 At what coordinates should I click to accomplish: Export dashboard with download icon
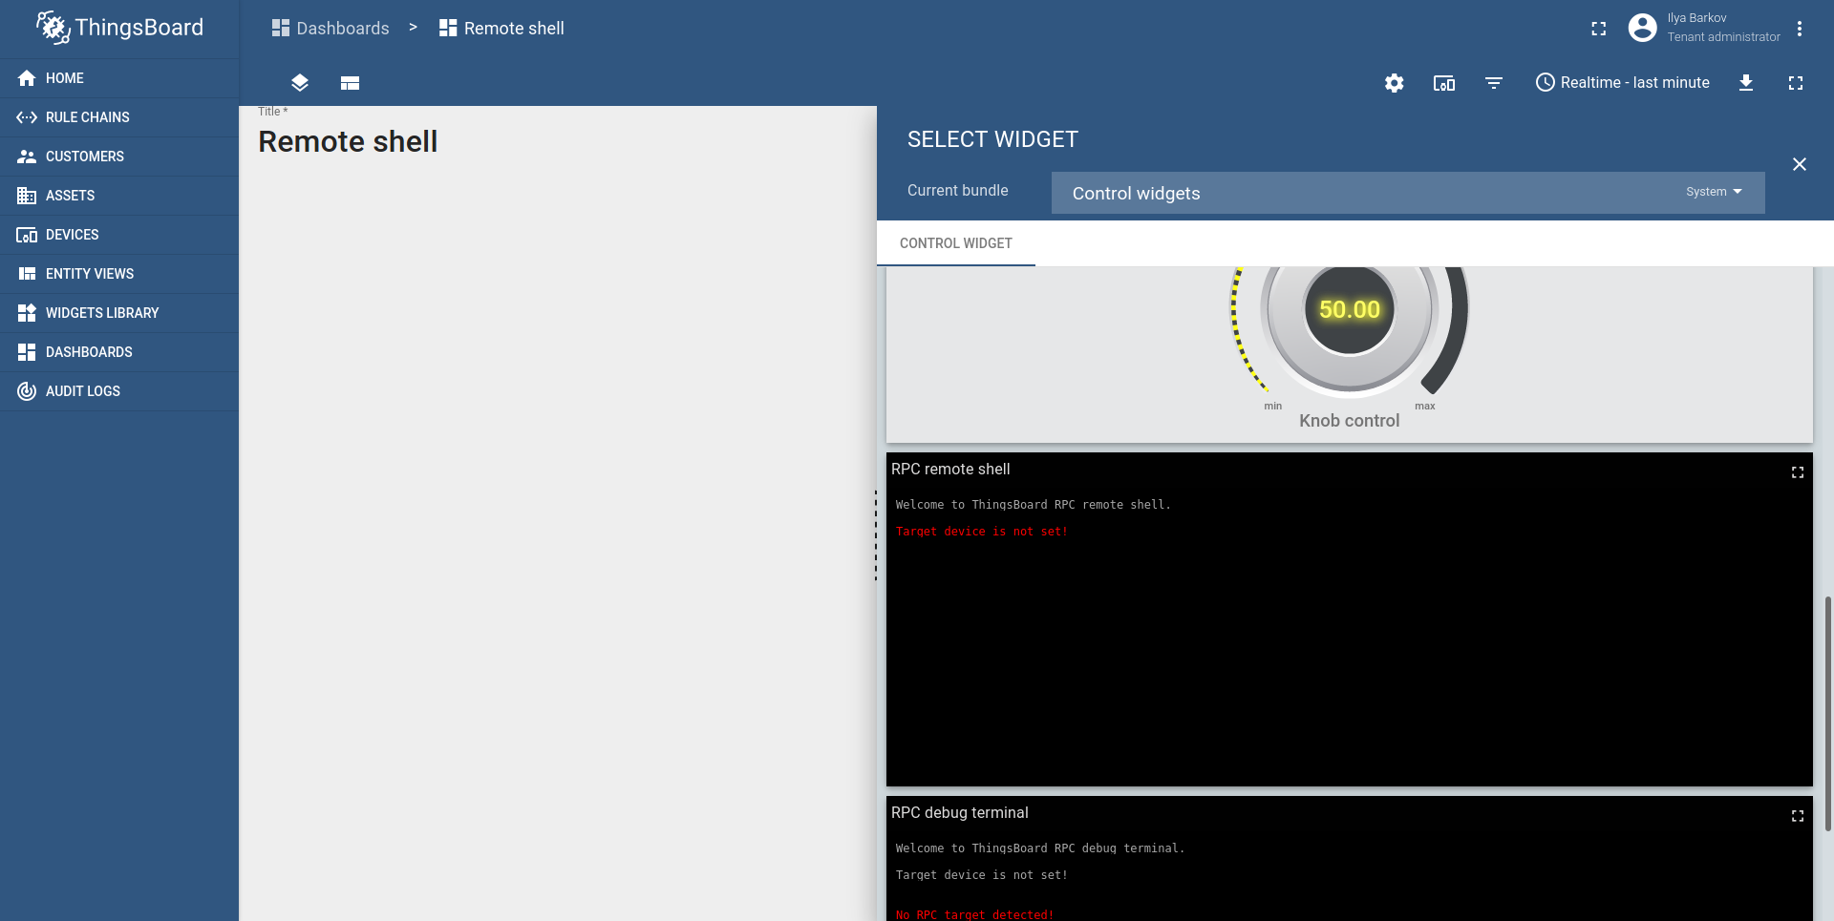[x=1746, y=83]
